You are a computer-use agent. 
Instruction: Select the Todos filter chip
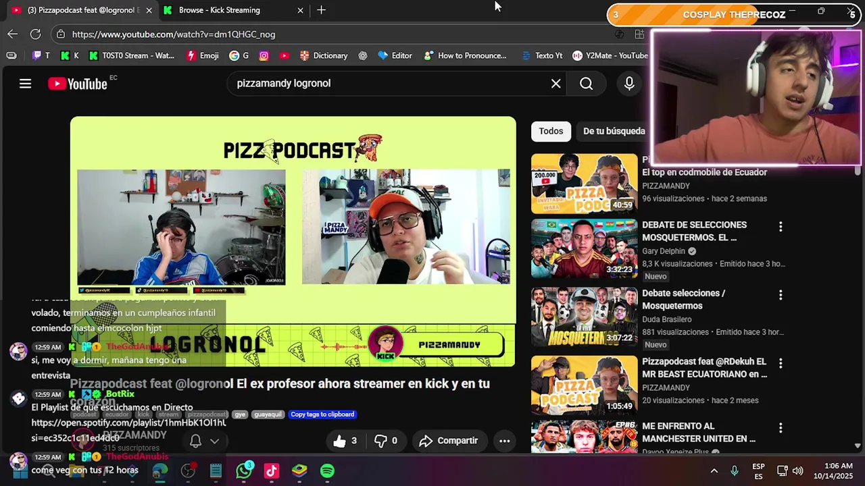(x=551, y=131)
